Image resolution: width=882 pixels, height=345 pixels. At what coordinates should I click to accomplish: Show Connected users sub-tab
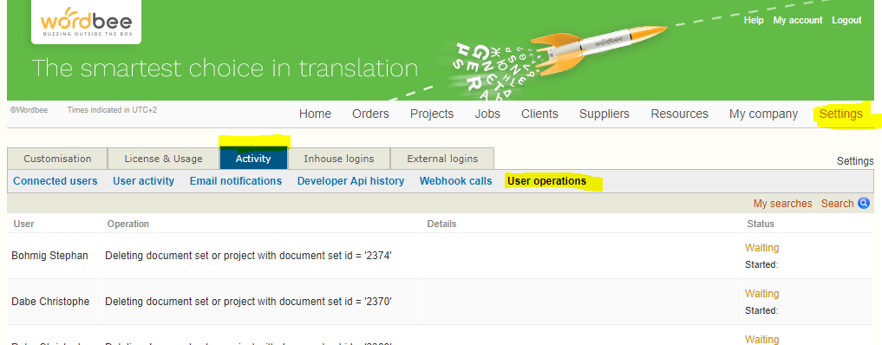click(56, 181)
